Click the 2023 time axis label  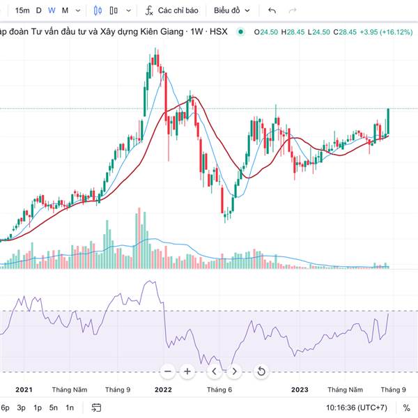point(300,389)
